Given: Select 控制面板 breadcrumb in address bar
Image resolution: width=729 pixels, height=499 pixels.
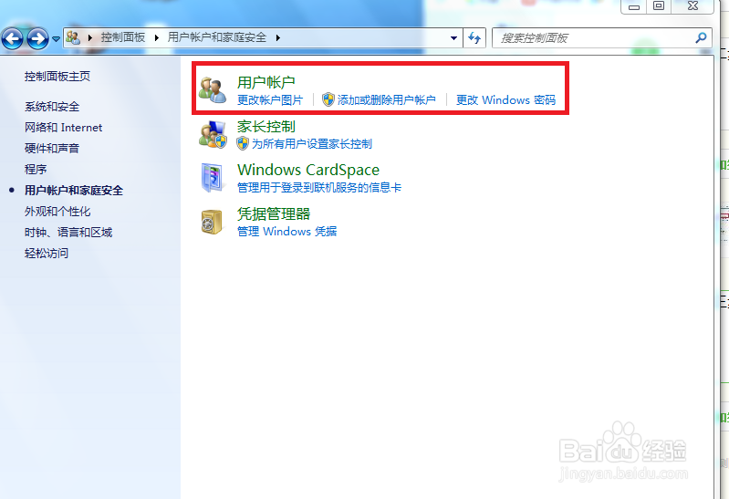Looking at the screenshot, I should [123, 37].
